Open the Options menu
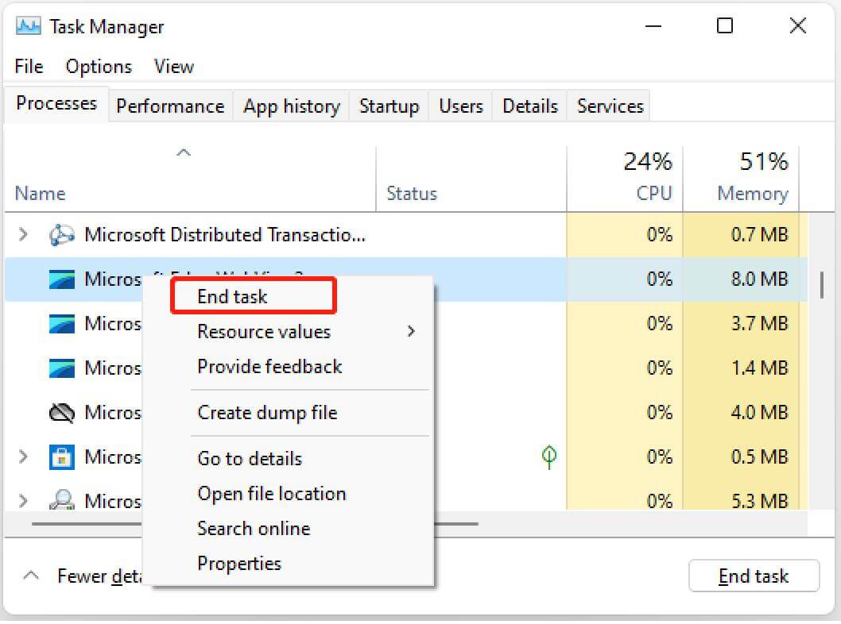Image resolution: width=841 pixels, height=624 pixels. pyautogui.click(x=99, y=67)
